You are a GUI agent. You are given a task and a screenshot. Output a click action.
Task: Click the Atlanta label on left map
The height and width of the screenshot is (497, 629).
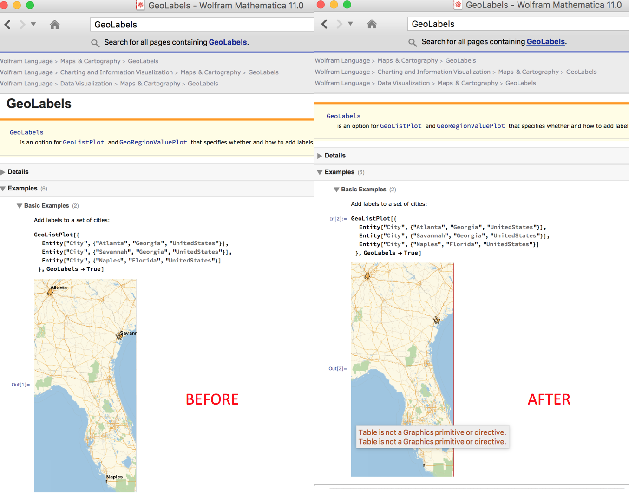tap(59, 288)
